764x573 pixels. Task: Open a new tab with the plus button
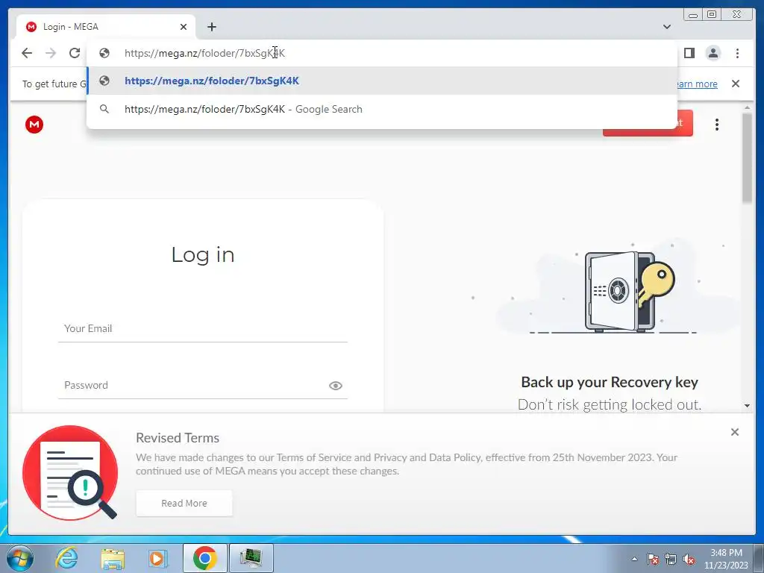tap(211, 27)
